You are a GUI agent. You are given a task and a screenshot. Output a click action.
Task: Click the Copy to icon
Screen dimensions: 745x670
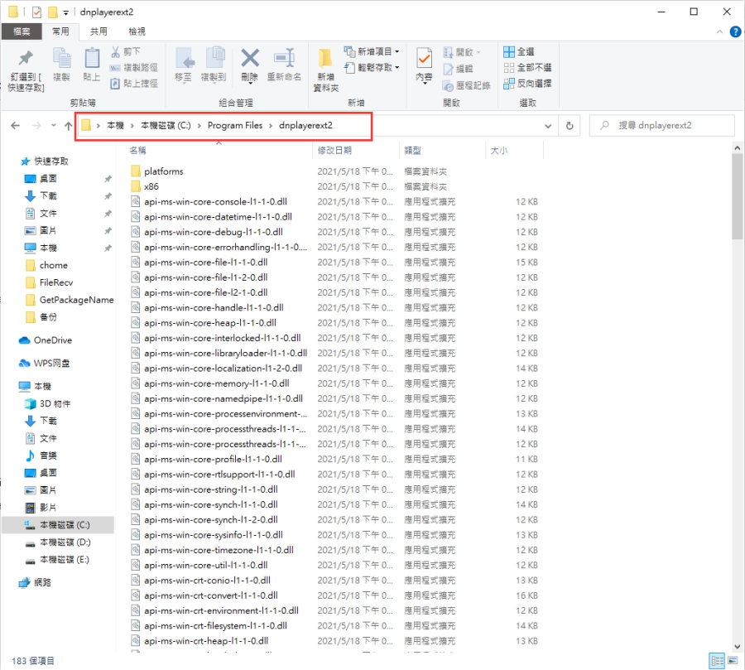click(215, 58)
